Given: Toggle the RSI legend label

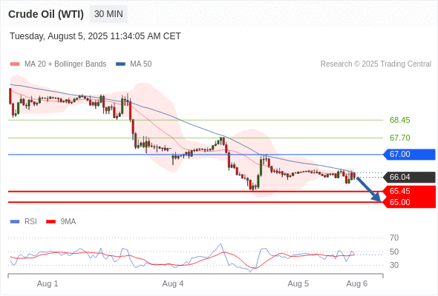Looking at the screenshot, I should tap(30, 222).
